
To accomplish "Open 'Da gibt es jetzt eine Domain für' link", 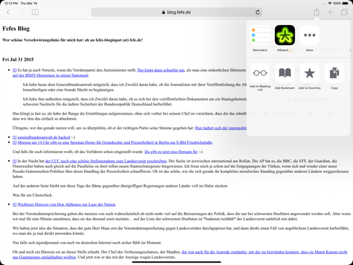I will point(171,152).
